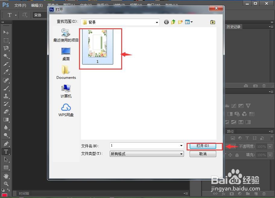The image size is (275, 198).
Task: Select the delete trash icon in History panel
Action: (x=264, y=86)
